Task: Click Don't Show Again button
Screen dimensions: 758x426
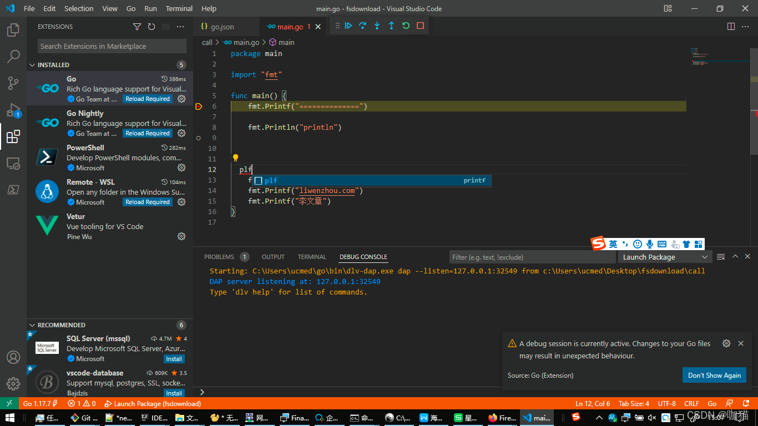Action: 714,375
